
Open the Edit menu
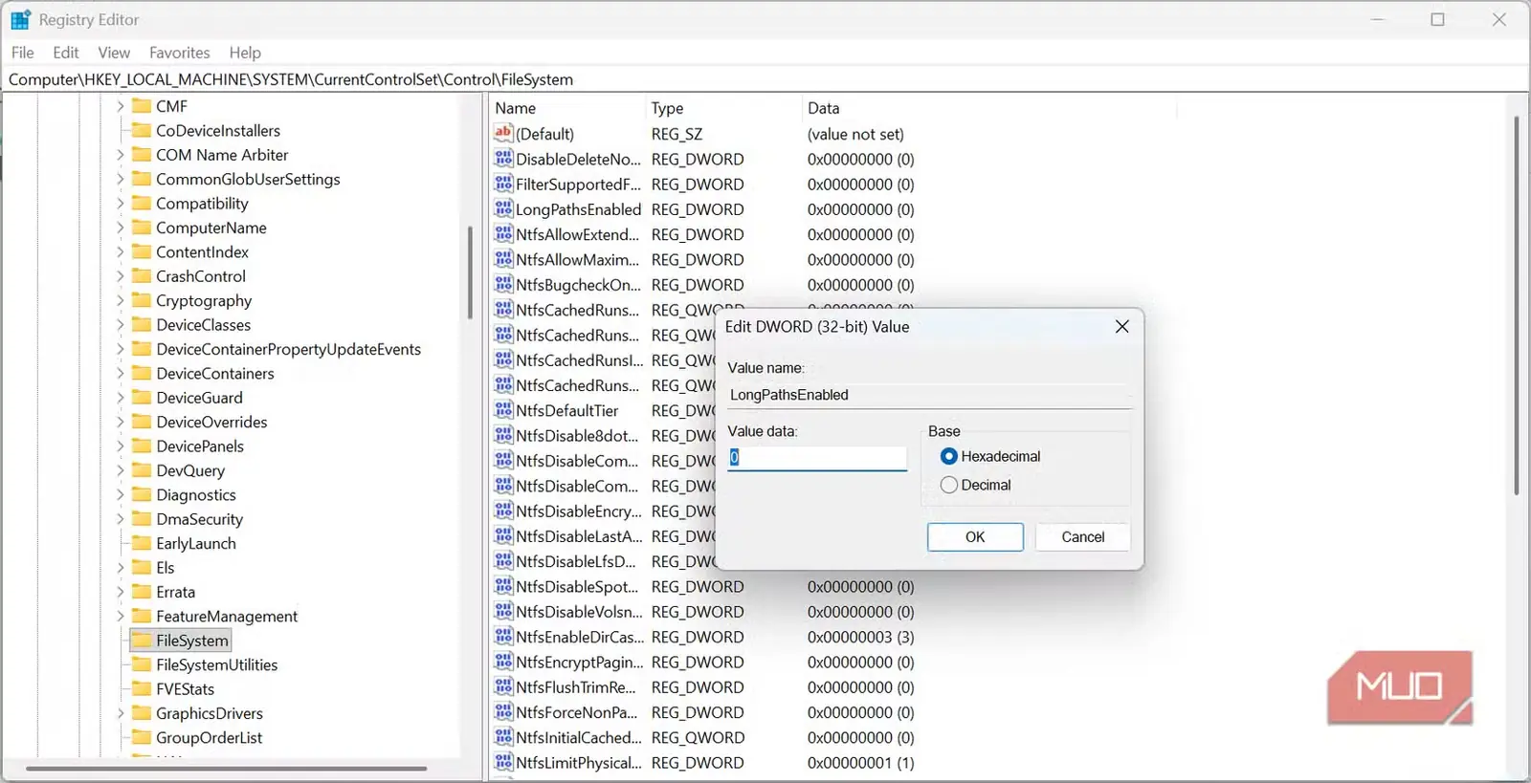click(66, 53)
